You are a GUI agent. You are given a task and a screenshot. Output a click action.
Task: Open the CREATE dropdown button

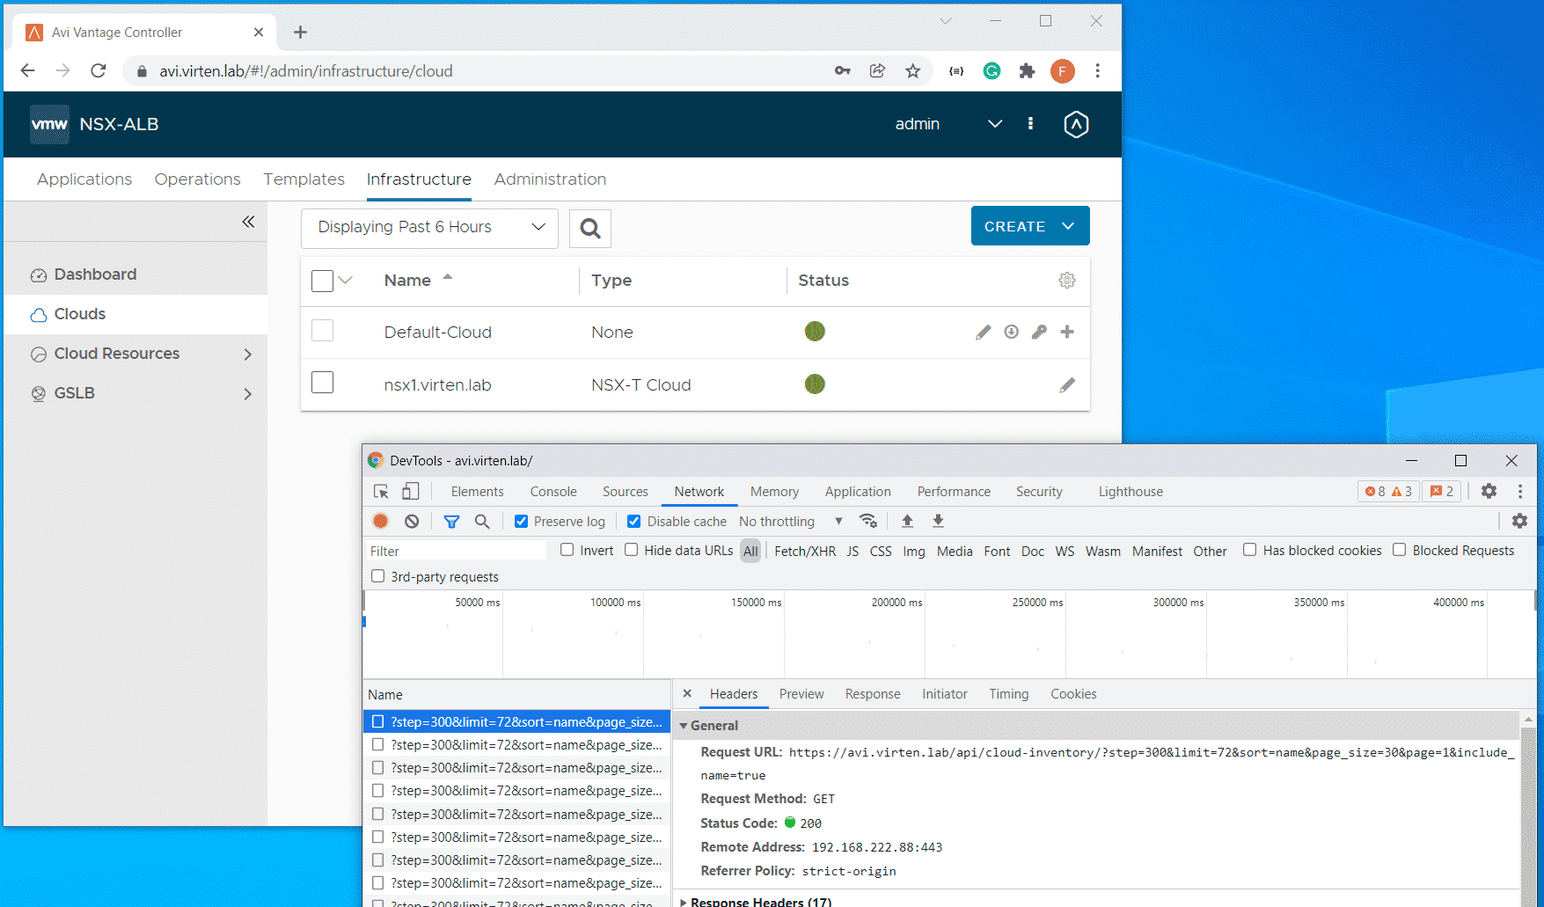coord(1030,226)
